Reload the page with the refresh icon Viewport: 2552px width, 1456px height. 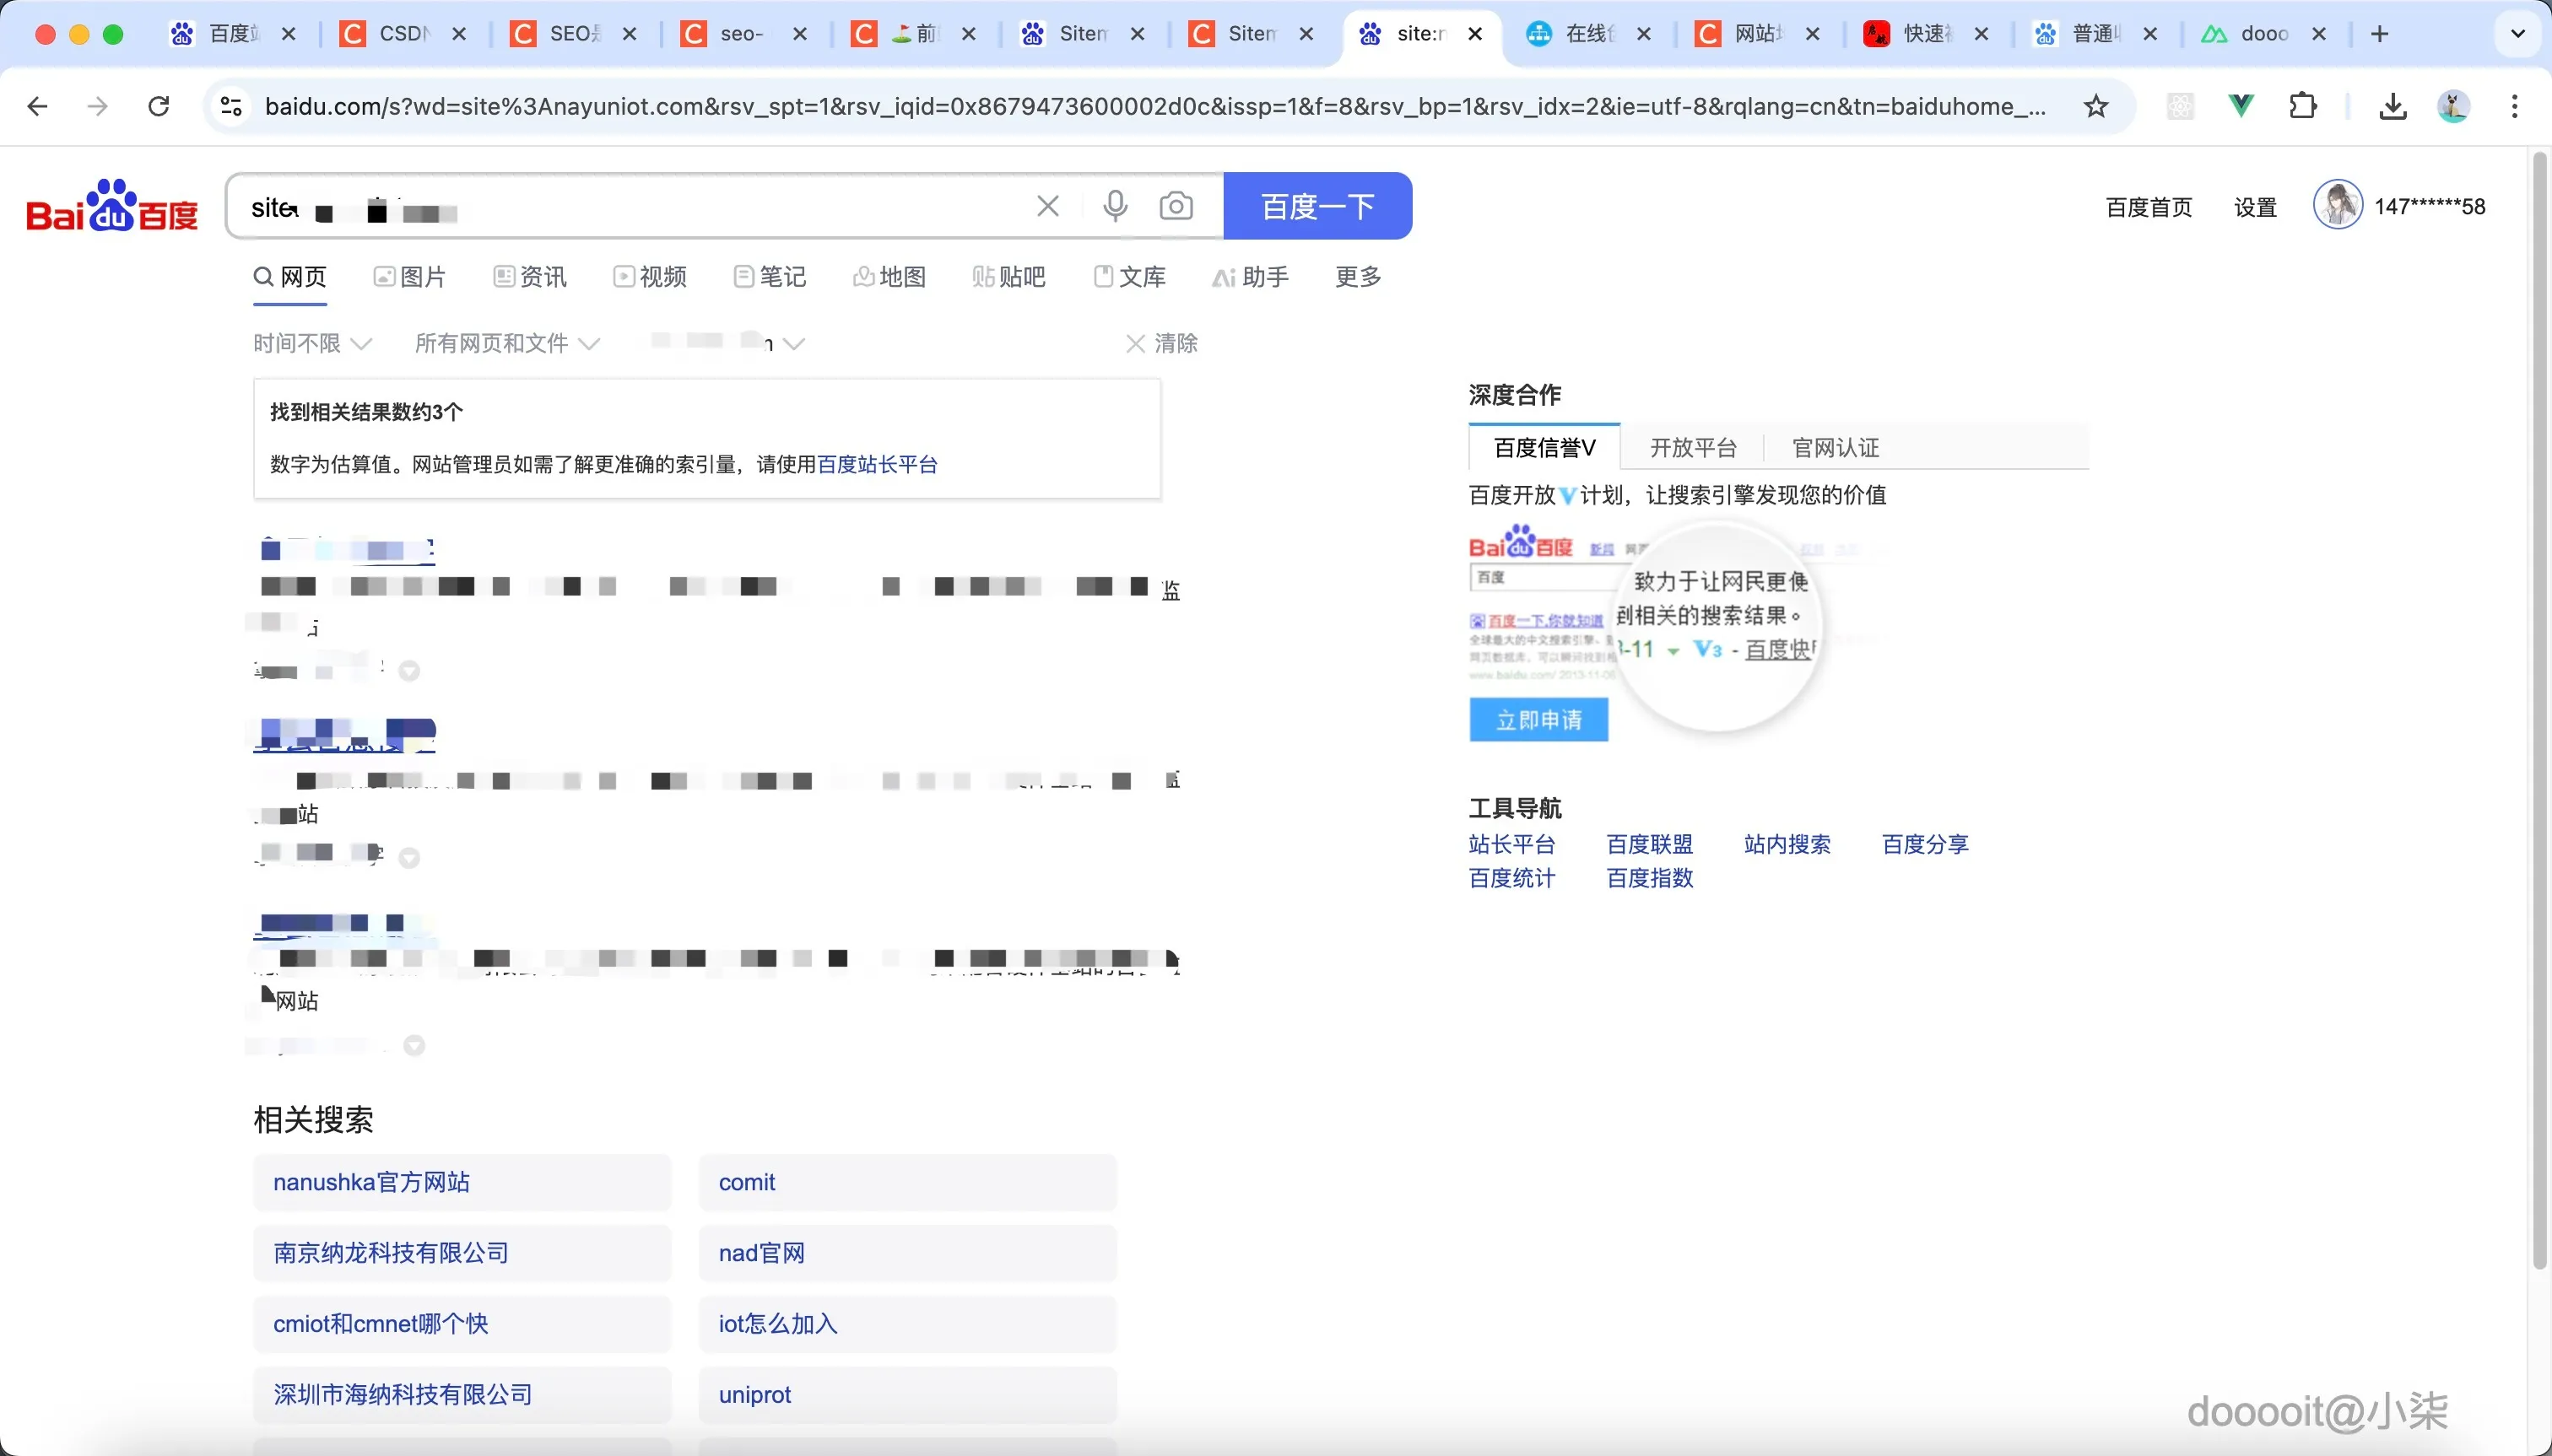[x=158, y=106]
